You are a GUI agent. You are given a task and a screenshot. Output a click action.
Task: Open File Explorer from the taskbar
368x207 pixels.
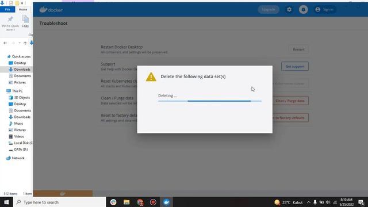tap(126, 202)
